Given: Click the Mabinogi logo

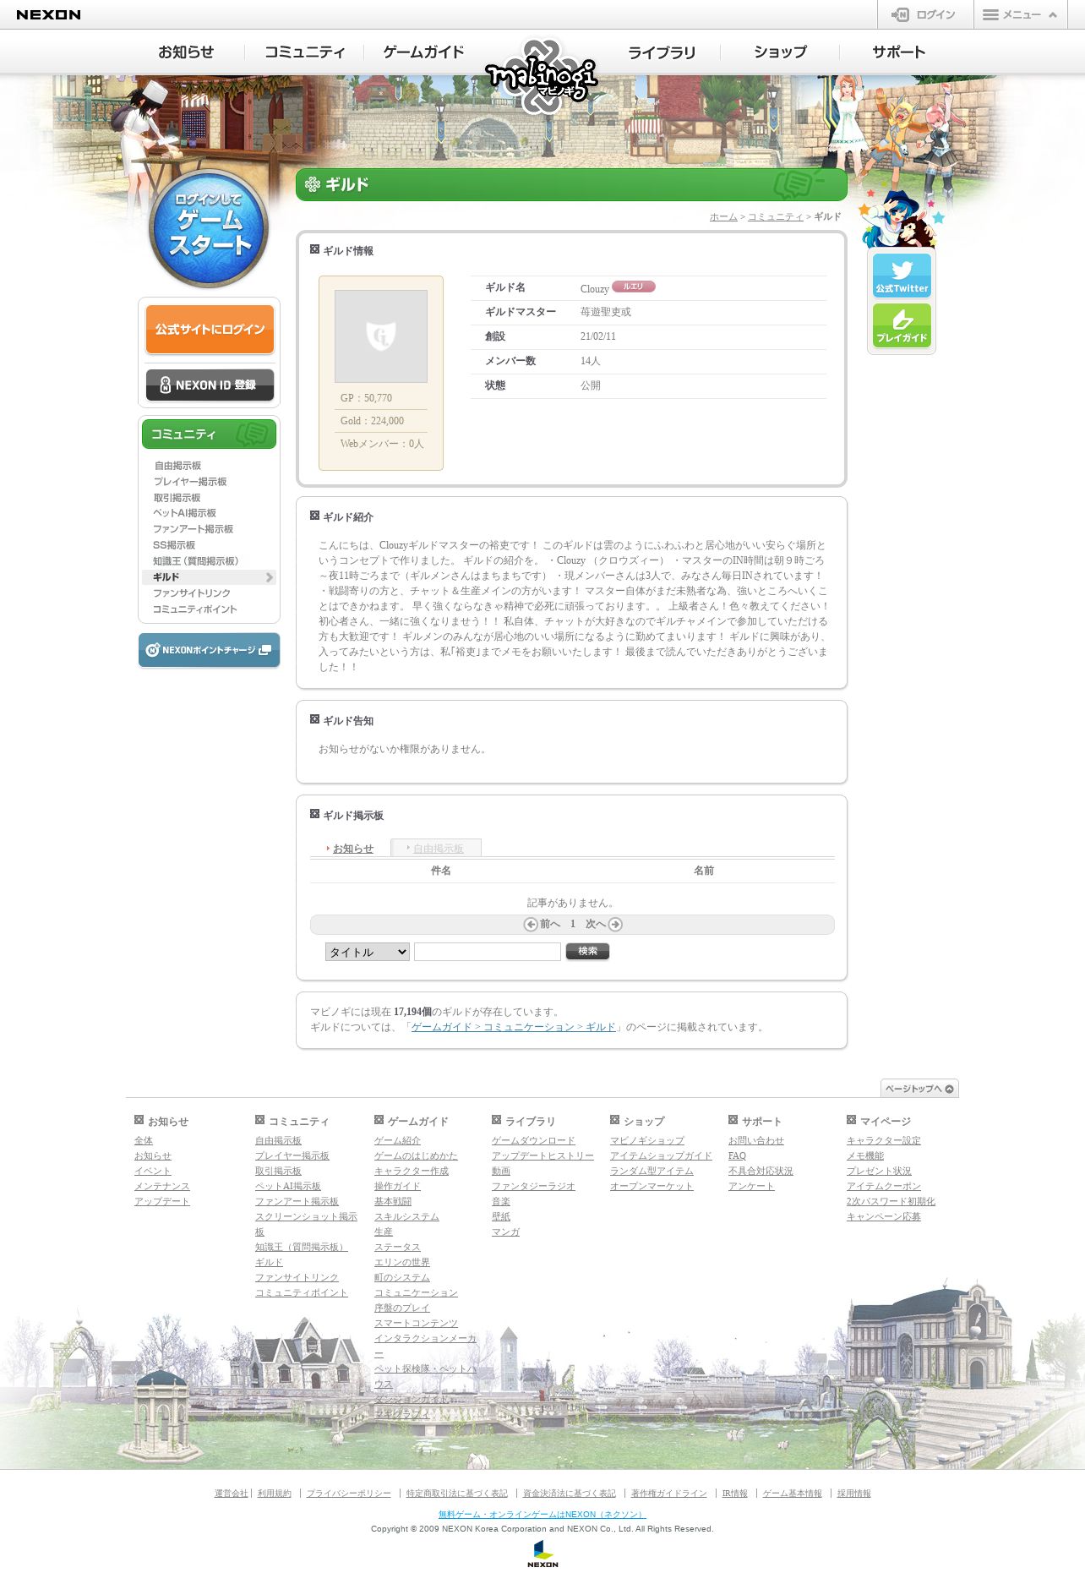Looking at the screenshot, I should (542, 77).
